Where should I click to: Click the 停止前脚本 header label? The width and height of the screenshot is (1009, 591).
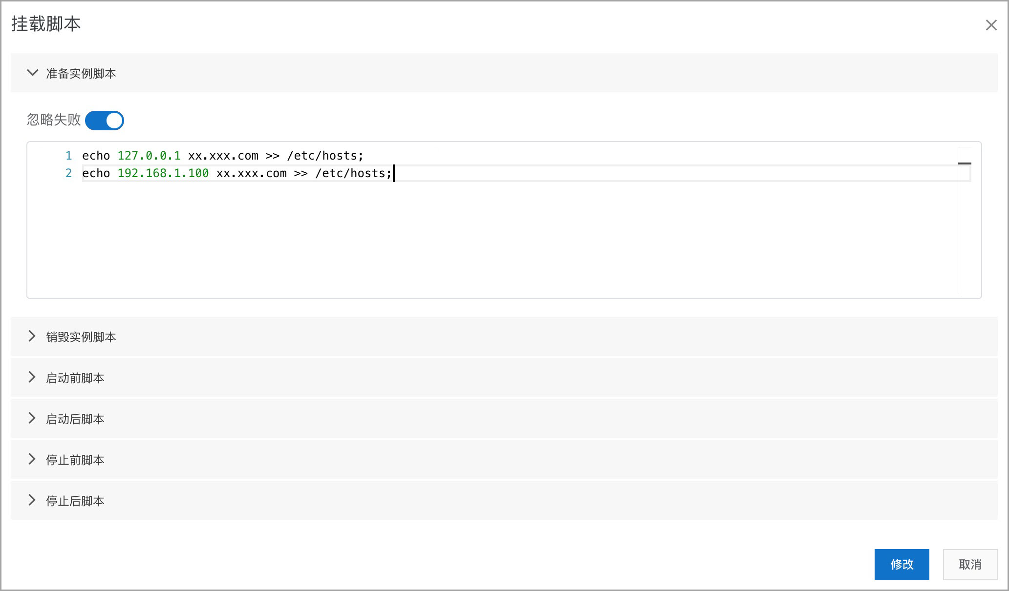(75, 460)
